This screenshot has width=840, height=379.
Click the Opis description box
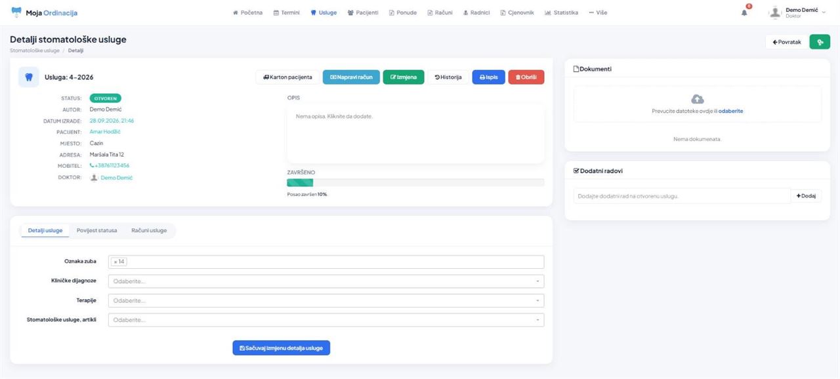pos(415,133)
